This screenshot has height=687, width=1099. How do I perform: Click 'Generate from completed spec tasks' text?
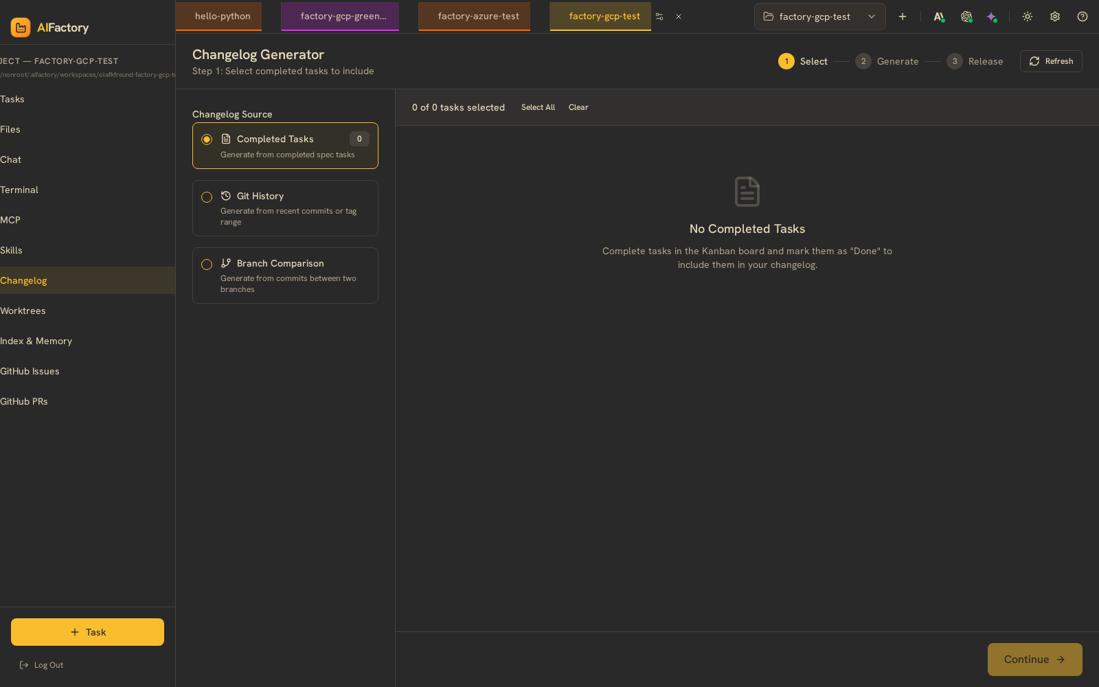288,155
